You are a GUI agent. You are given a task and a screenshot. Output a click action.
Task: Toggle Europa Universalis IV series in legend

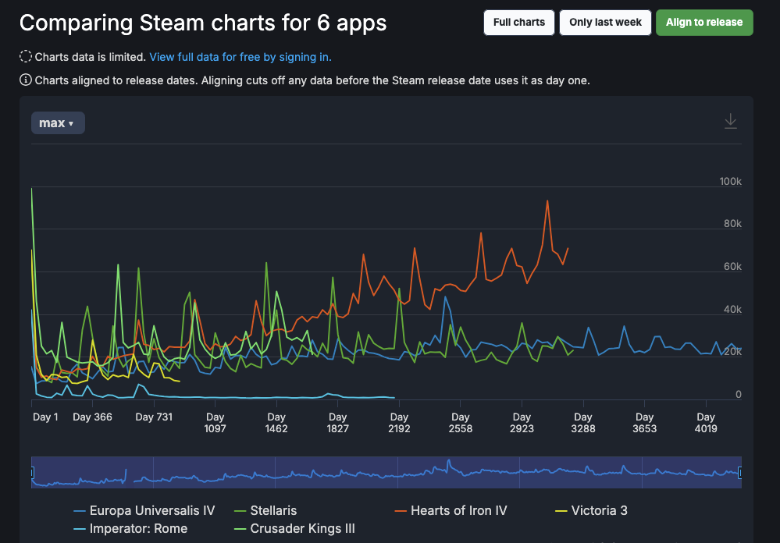click(x=144, y=511)
